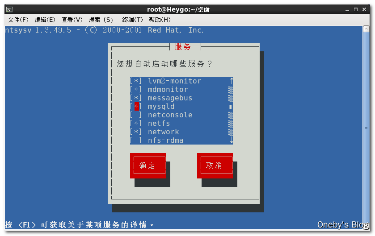375x236 pixels.
Task: Maximize the terminal window
Action: pos(356,9)
